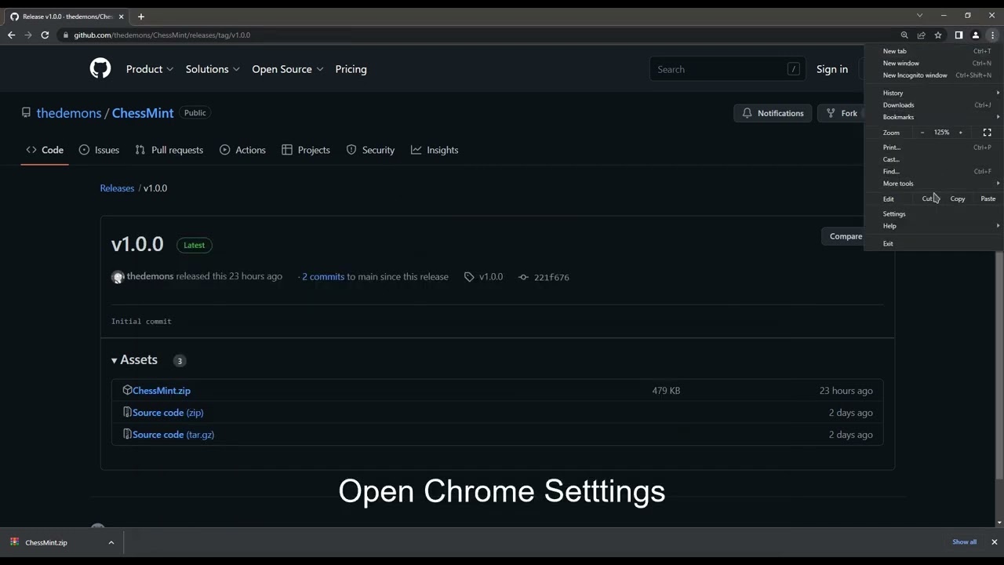Open thedemons owner link
Viewport: 1004px width, 565px height.
[x=69, y=113]
